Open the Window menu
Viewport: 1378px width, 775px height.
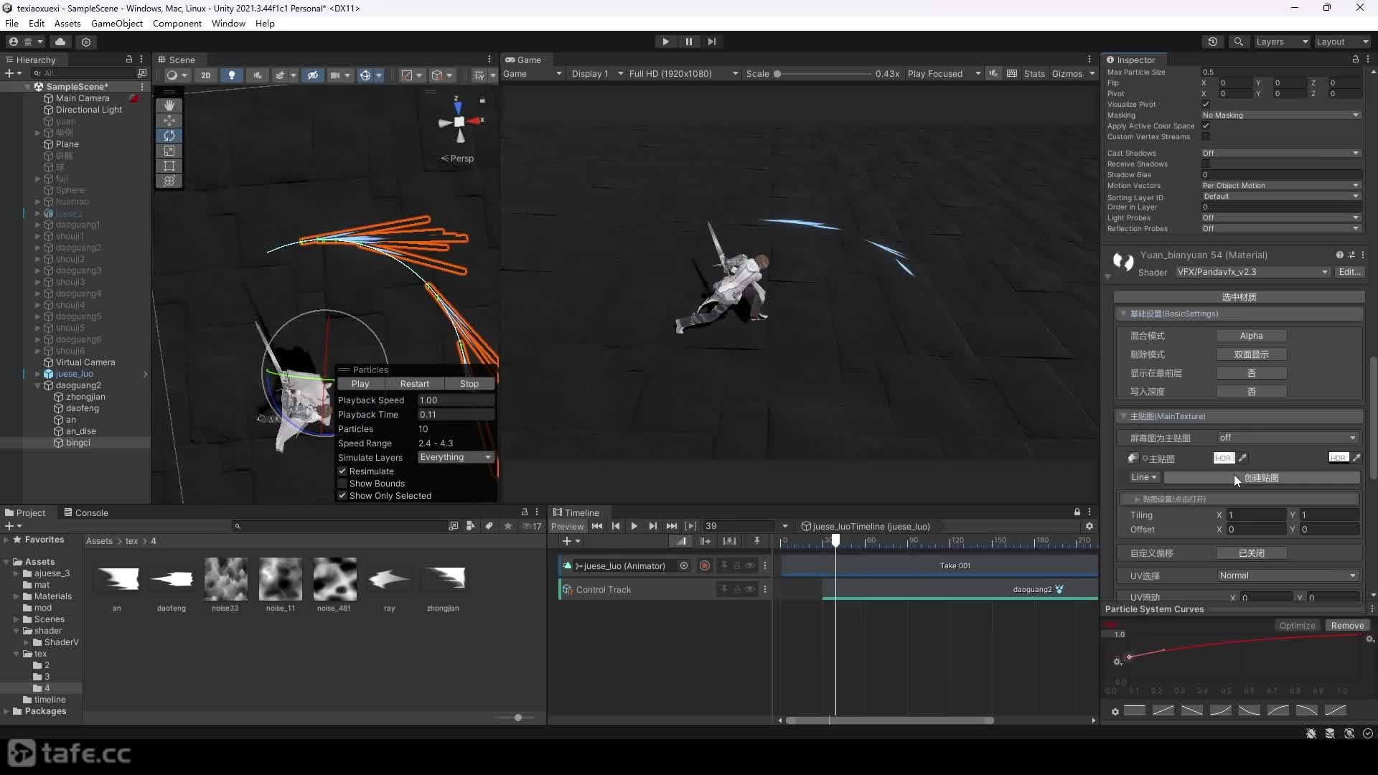coord(228,23)
